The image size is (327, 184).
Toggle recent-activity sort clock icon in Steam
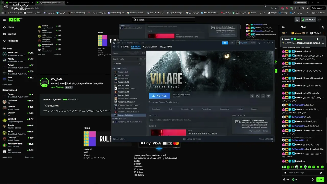141,59
